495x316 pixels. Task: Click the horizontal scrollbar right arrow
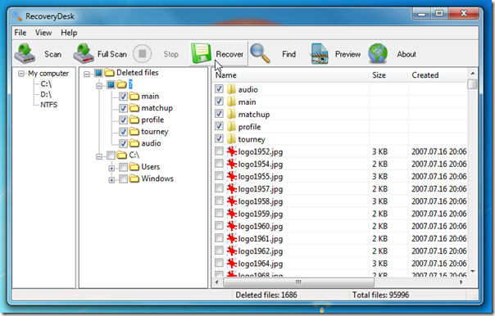(461, 282)
